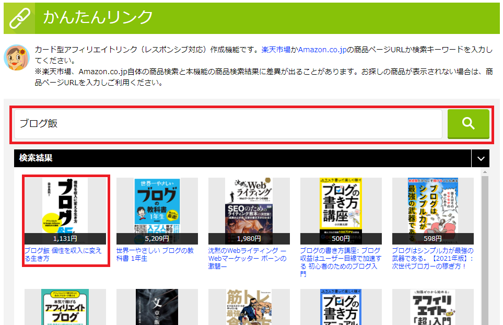Open link ブログはシンプル力が最強の武器である

tap(432, 258)
